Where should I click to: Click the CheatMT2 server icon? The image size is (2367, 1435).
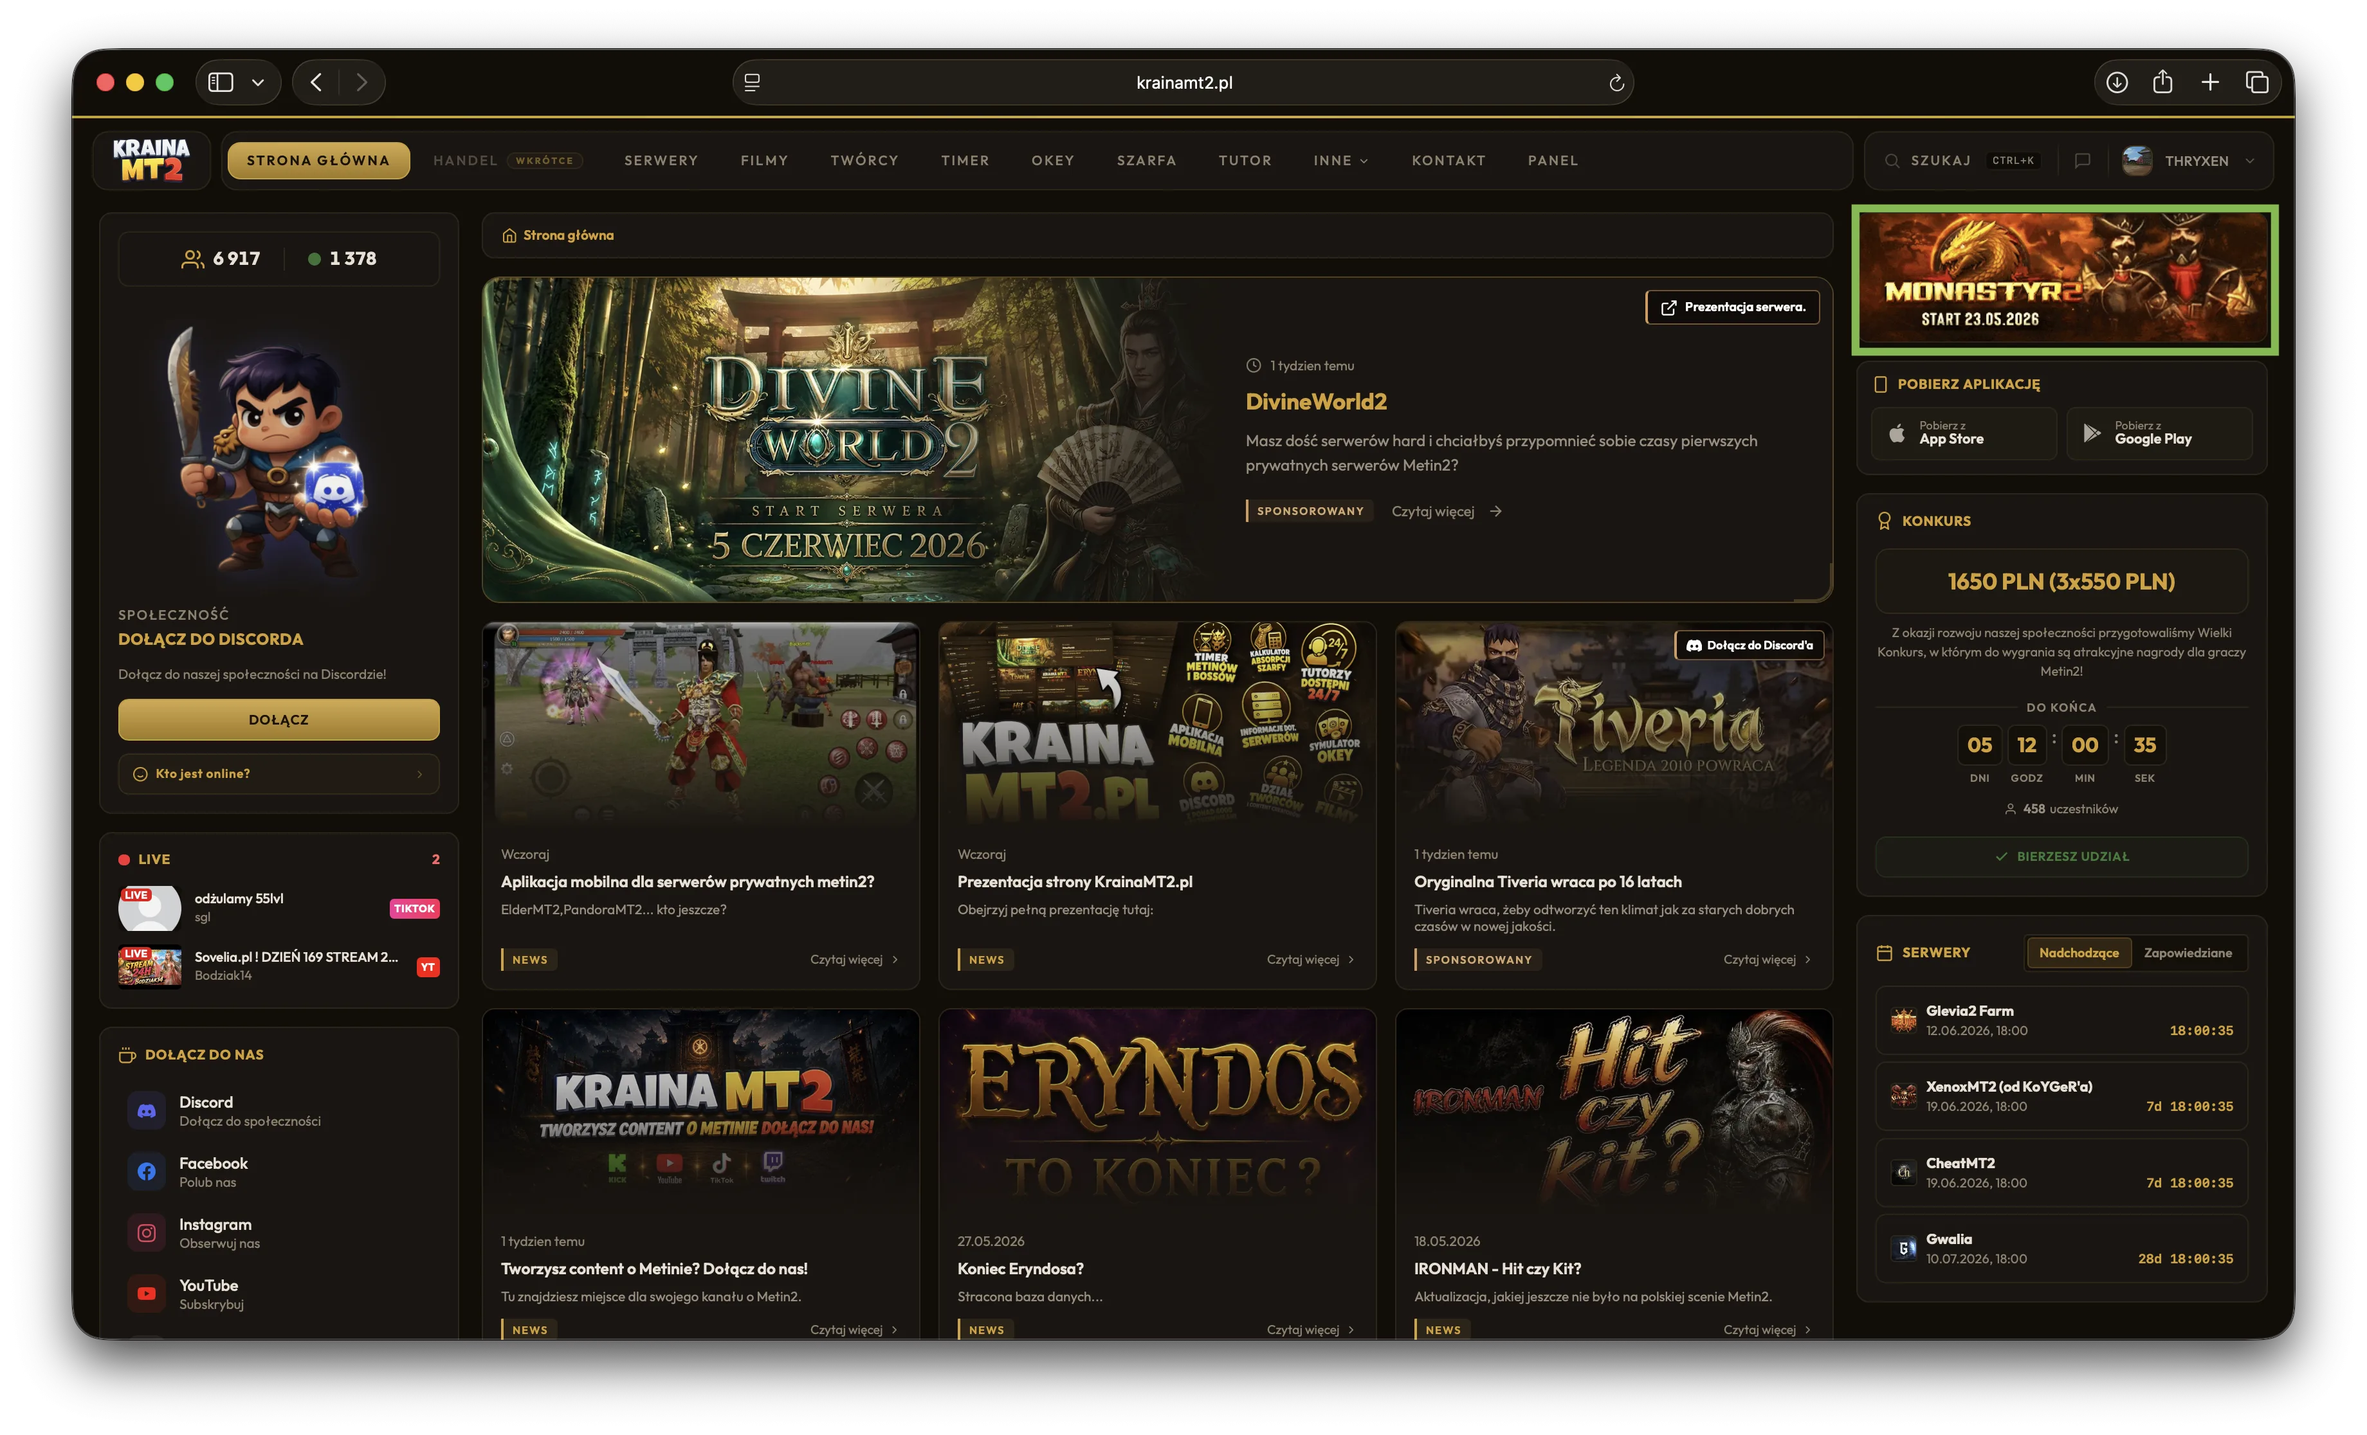point(1903,1172)
